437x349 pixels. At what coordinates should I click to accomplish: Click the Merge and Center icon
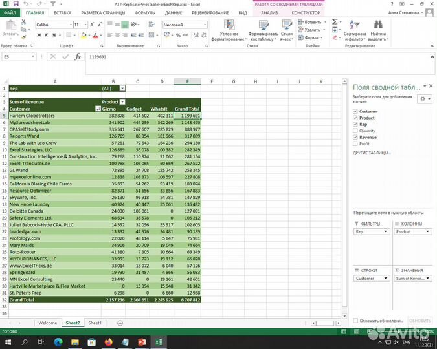151,35
